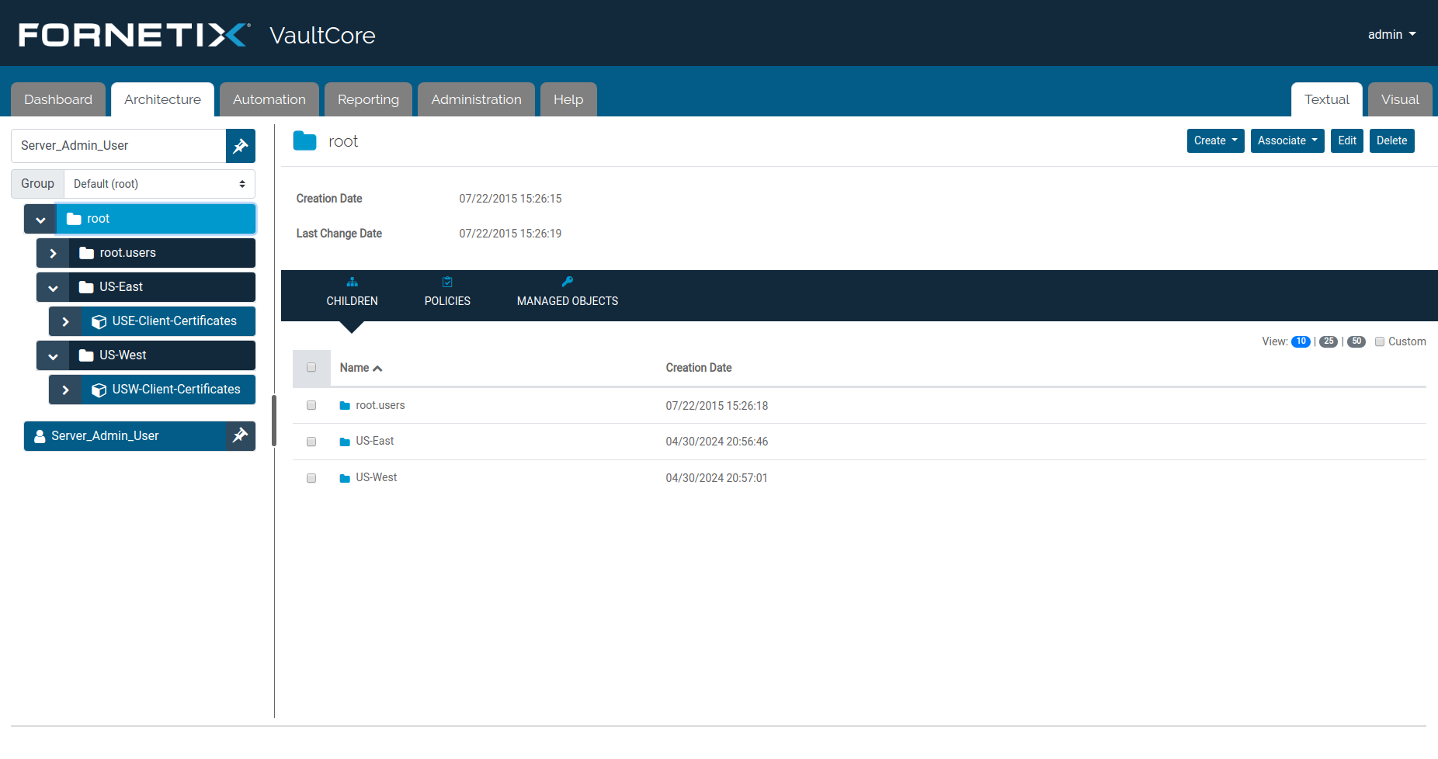The width and height of the screenshot is (1438, 759).
Task: Click the Children hierarchy icon
Action: [352, 282]
